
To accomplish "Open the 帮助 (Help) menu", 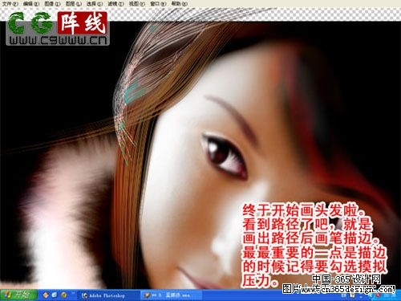I will (179, 4).
